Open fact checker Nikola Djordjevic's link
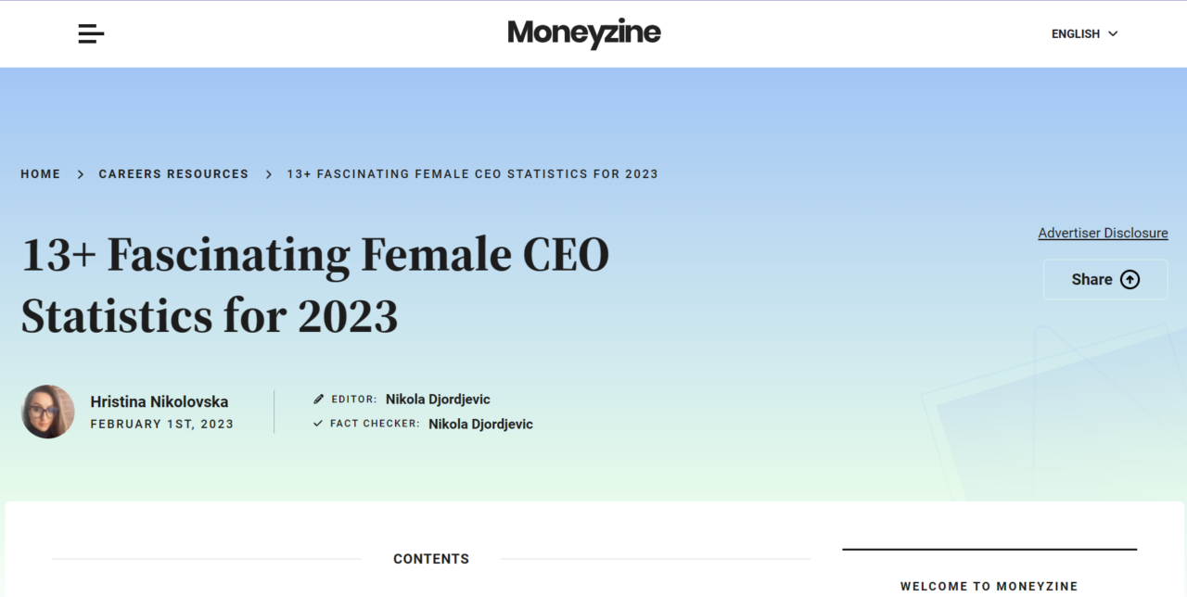Screen dimensions: 1187x597 click(x=480, y=425)
